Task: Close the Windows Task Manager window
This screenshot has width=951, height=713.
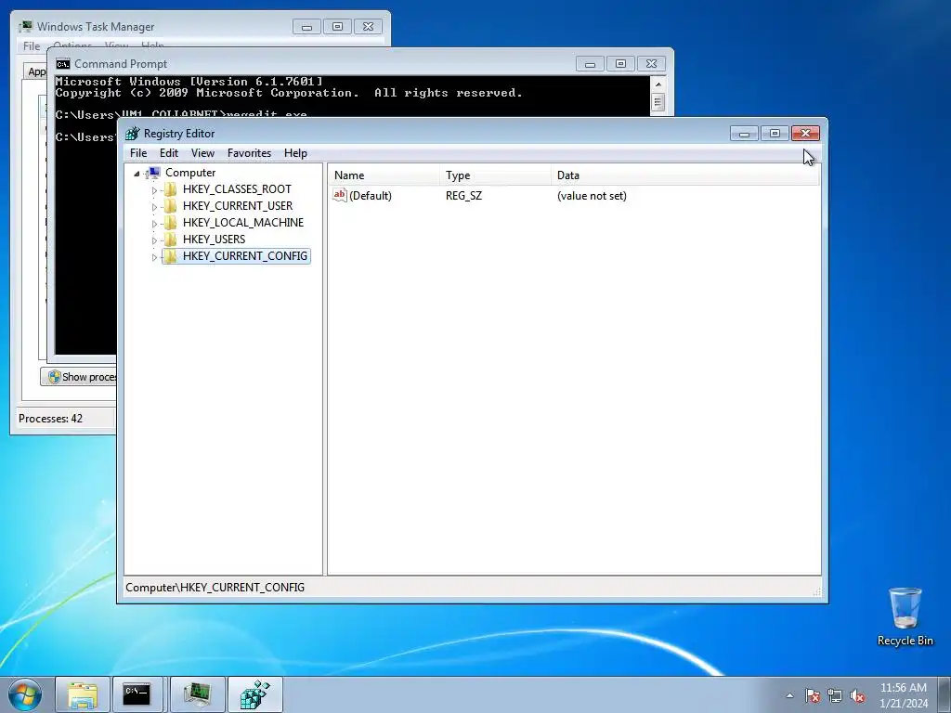Action: (368, 27)
